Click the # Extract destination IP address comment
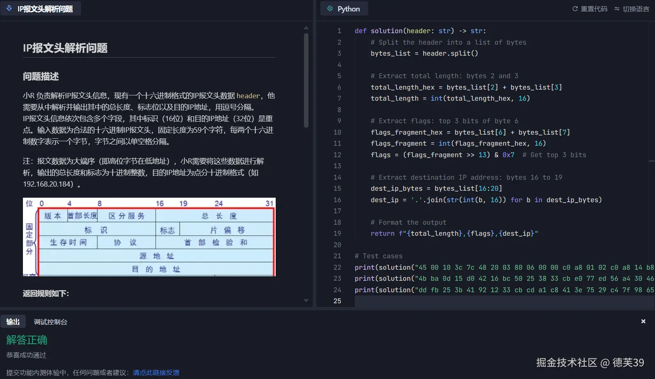The height and width of the screenshot is (379, 655). tap(467, 177)
